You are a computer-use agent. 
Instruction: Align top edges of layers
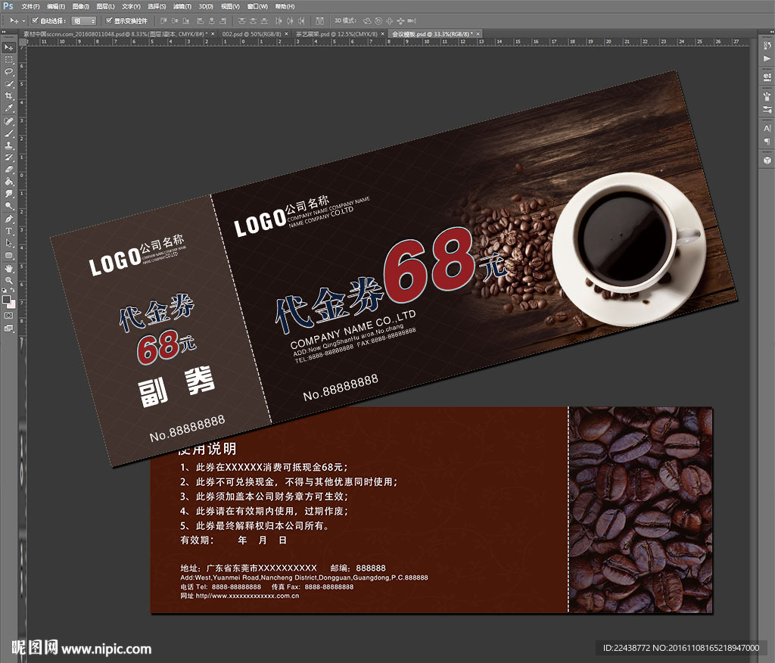163,20
